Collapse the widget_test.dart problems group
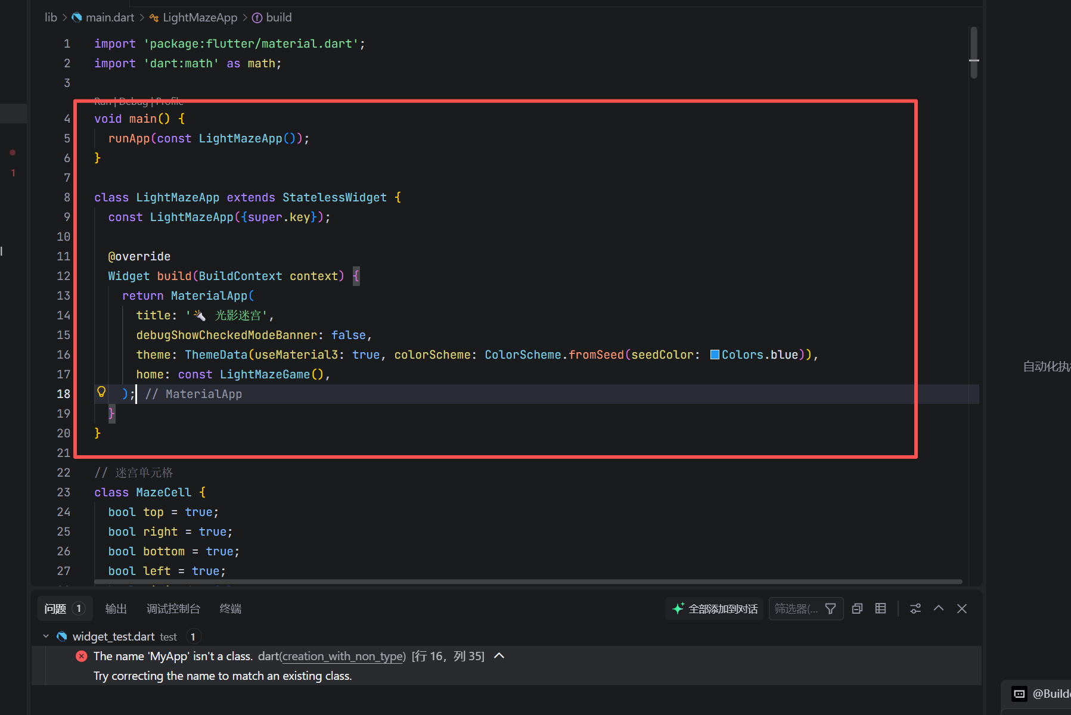The image size is (1071, 715). pyautogui.click(x=46, y=636)
